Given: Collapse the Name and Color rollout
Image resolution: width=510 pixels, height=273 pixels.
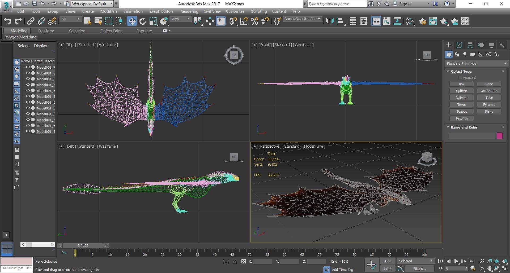Looking at the screenshot, I should (x=464, y=127).
